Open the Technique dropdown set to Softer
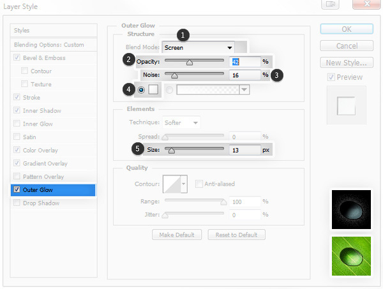Screen dimensions: 383x289 tap(181, 122)
